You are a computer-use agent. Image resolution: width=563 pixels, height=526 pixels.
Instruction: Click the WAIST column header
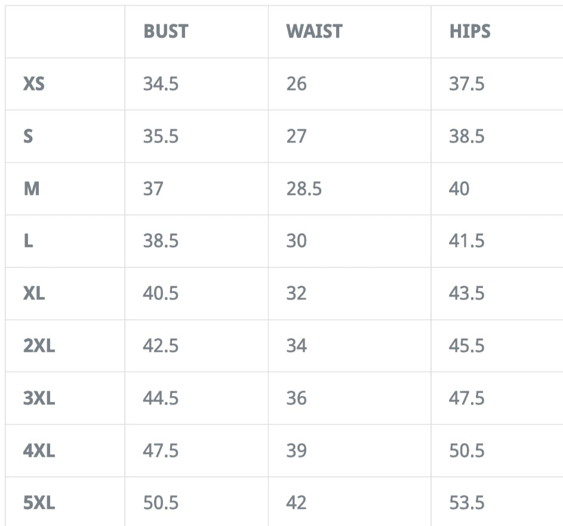pos(314,32)
